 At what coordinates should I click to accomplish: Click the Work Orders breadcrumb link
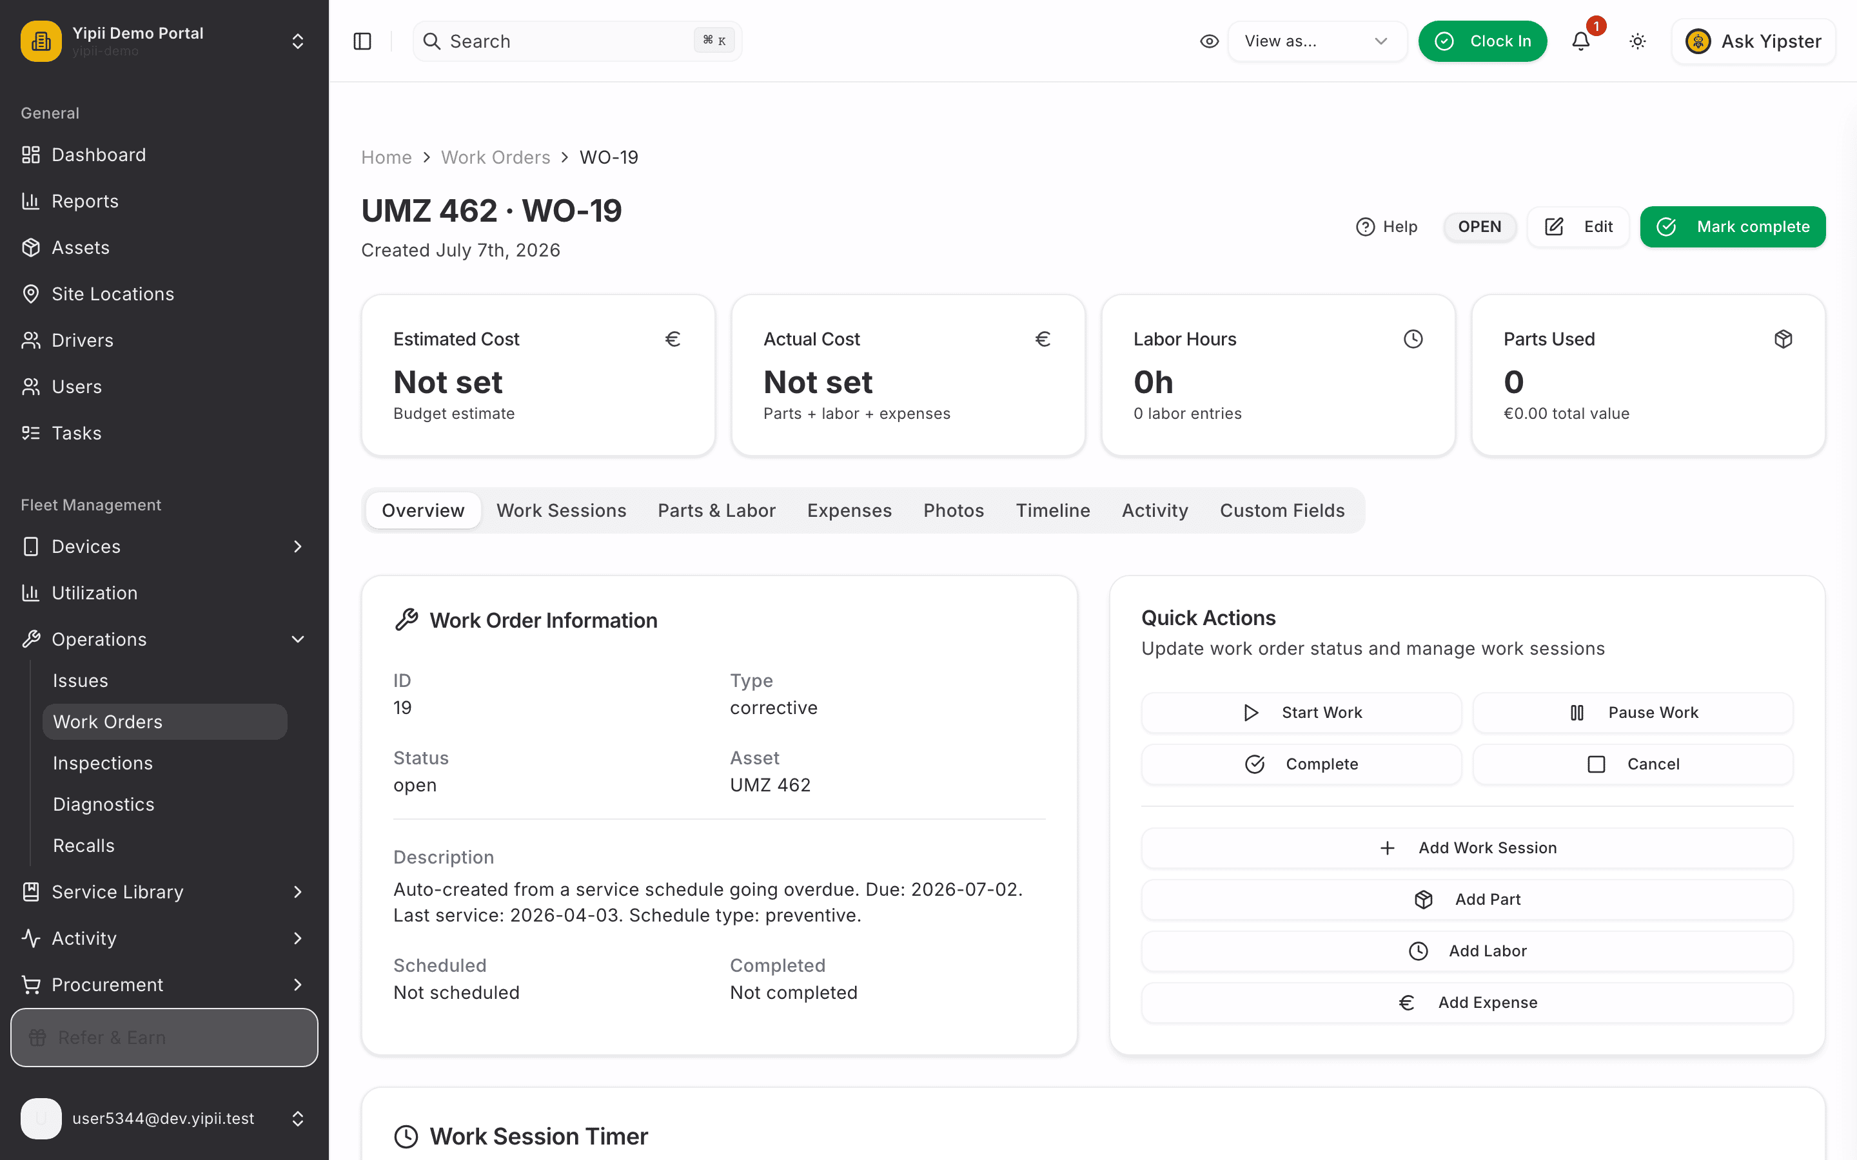pos(495,157)
